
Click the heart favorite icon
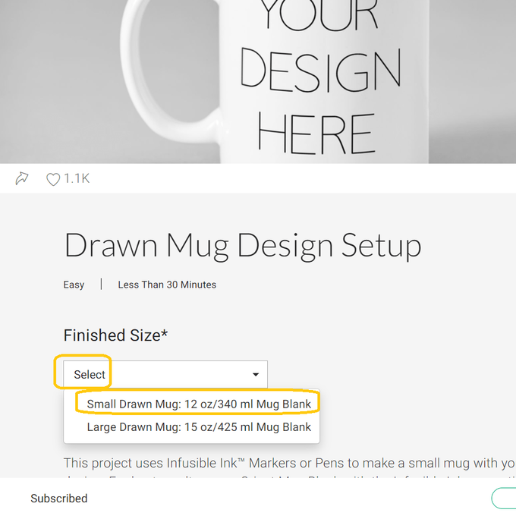(x=52, y=179)
